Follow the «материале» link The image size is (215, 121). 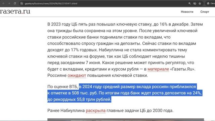(158, 69)
